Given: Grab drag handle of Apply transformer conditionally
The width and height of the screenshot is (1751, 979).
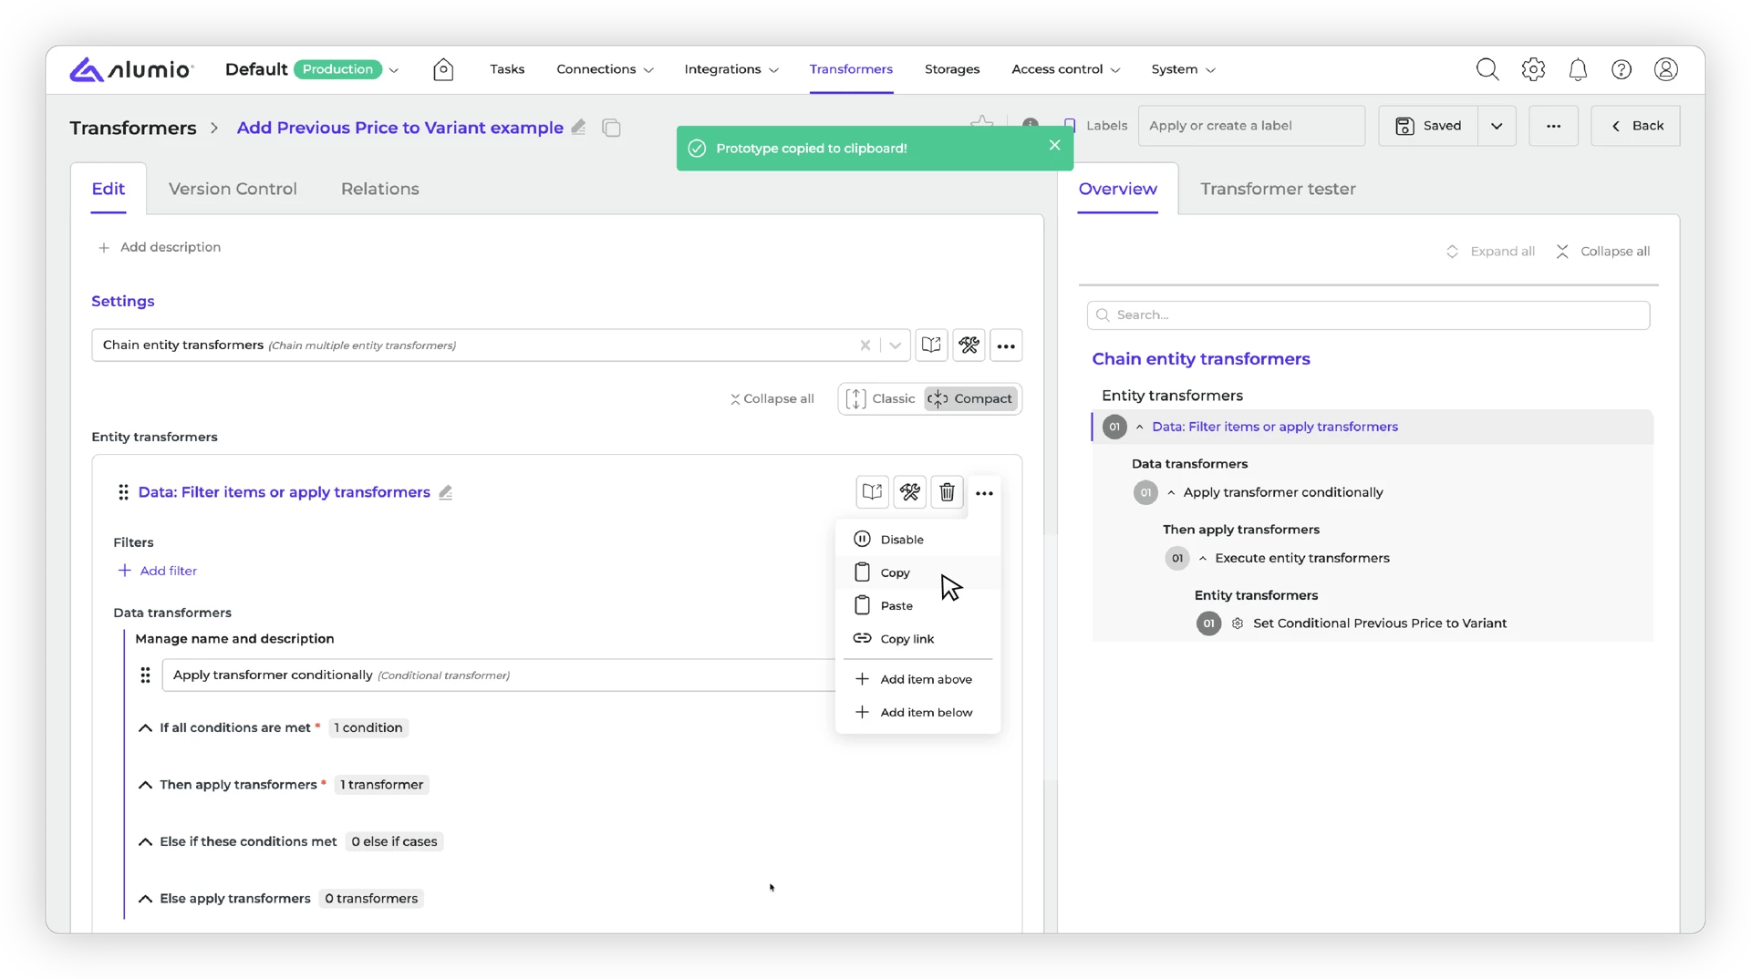Looking at the screenshot, I should pos(145,675).
